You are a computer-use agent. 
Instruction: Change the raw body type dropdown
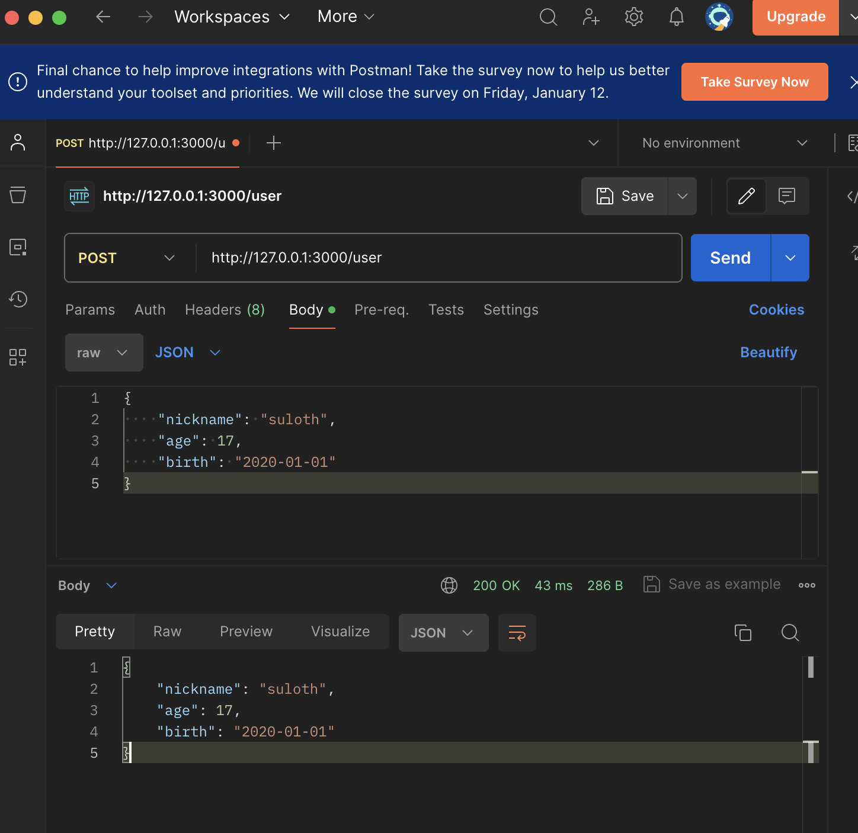(x=104, y=353)
